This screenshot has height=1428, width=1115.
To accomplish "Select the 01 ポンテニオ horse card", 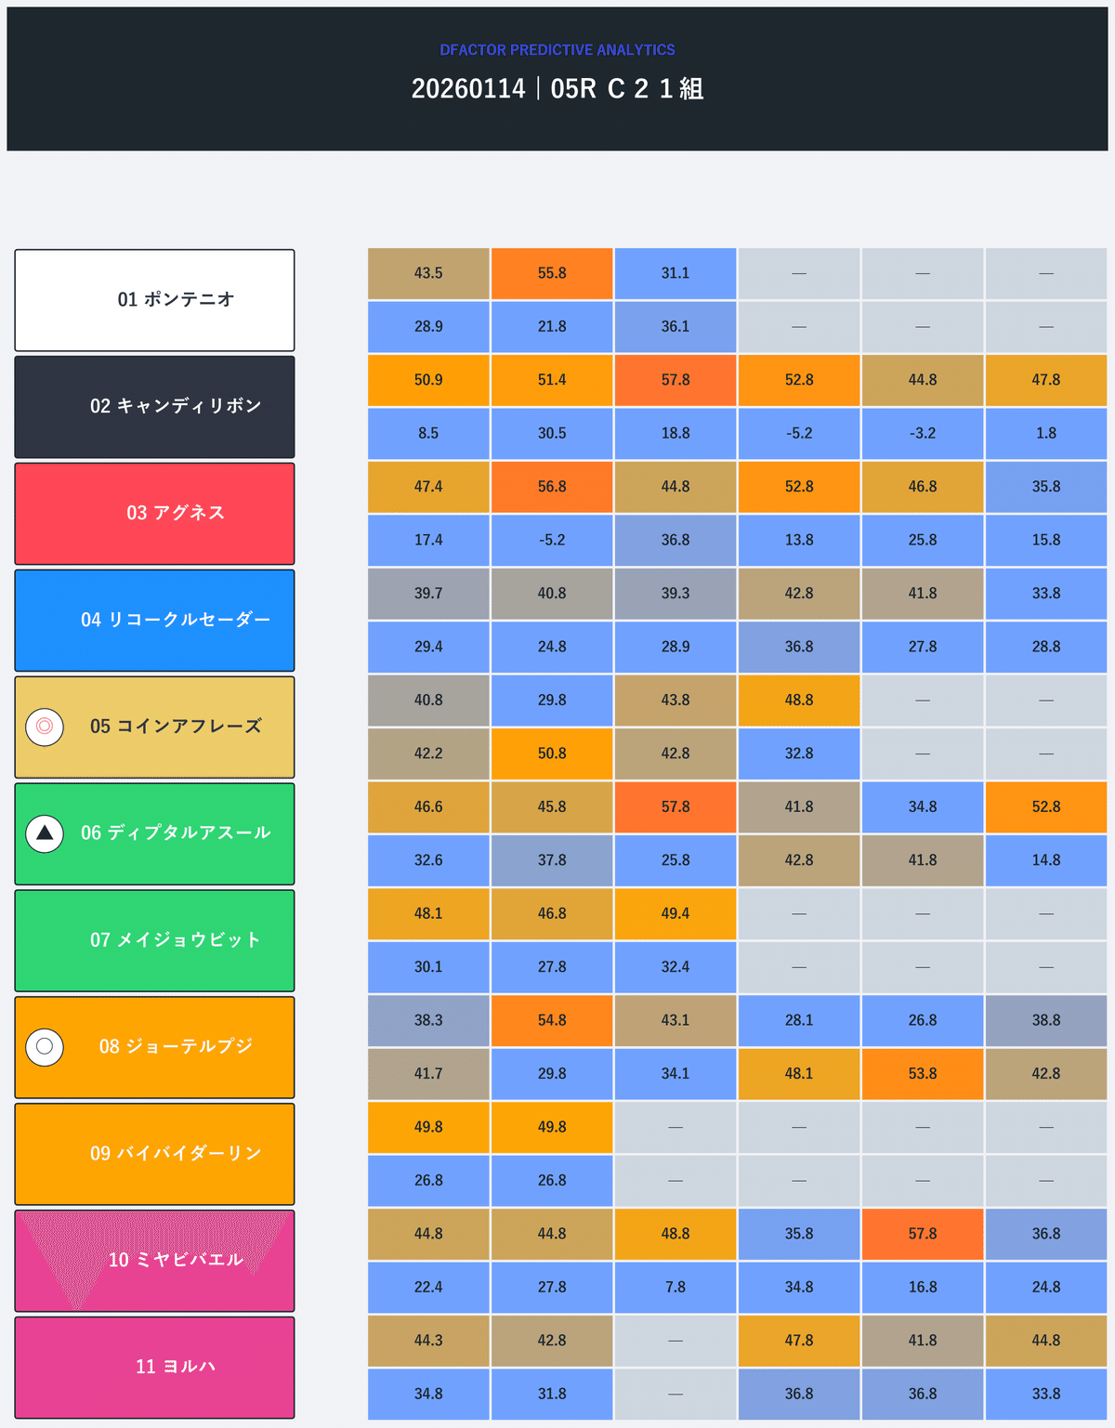I will (154, 300).
